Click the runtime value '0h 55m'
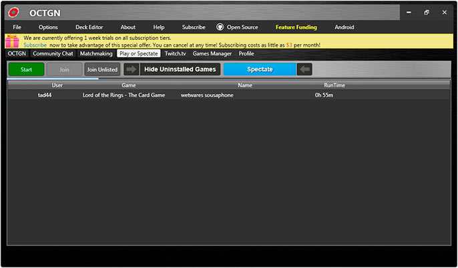458x268 pixels. click(x=324, y=95)
